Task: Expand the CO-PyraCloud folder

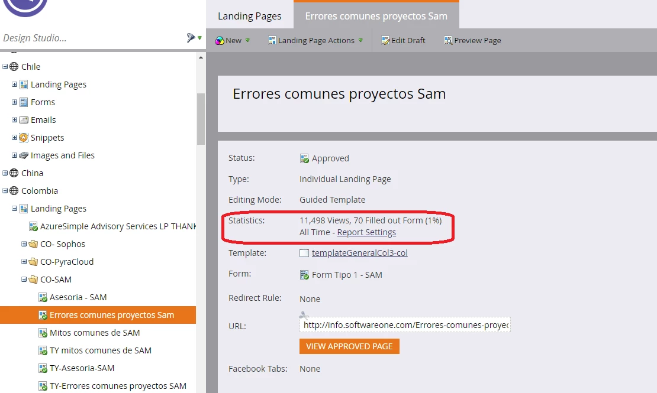Action: 24,262
